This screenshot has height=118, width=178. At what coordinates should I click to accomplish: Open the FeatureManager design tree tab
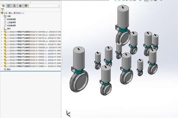[3, 6]
